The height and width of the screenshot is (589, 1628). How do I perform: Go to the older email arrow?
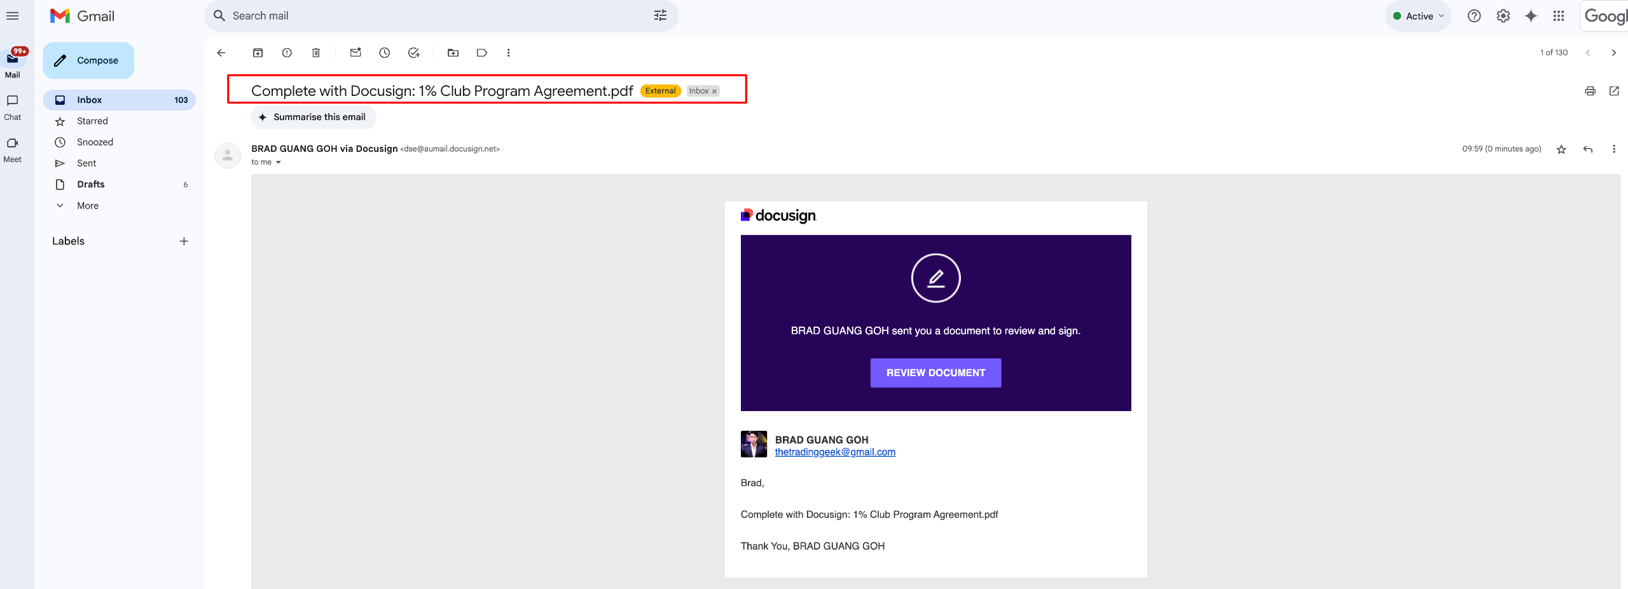tap(1614, 53)
